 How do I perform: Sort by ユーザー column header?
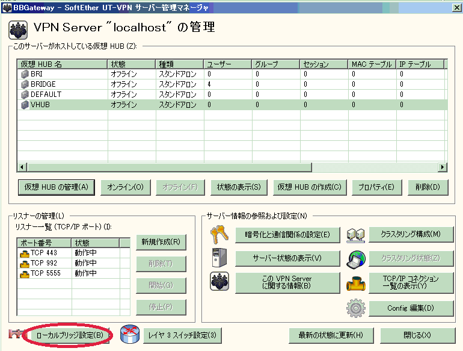(x=228, y=64)
